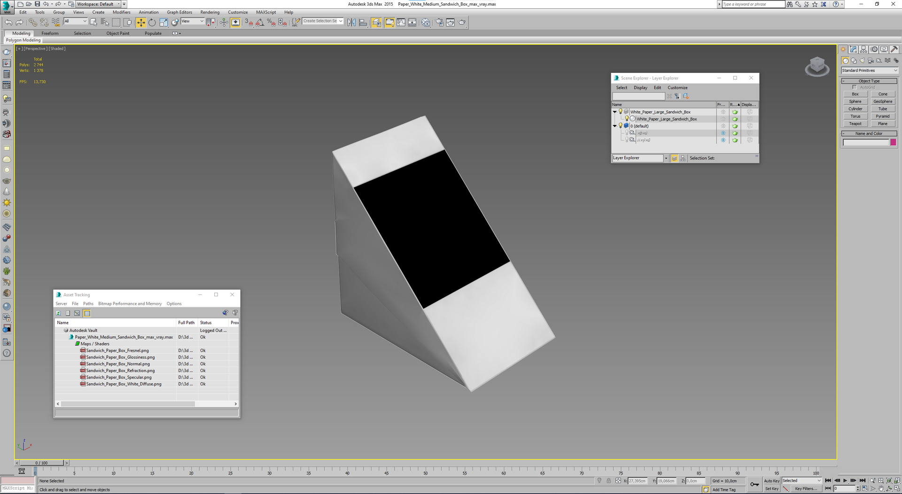Click the Mirror tool icon
Screen dimensions: 902x494
pyautogui.click(x=351, y=23)
